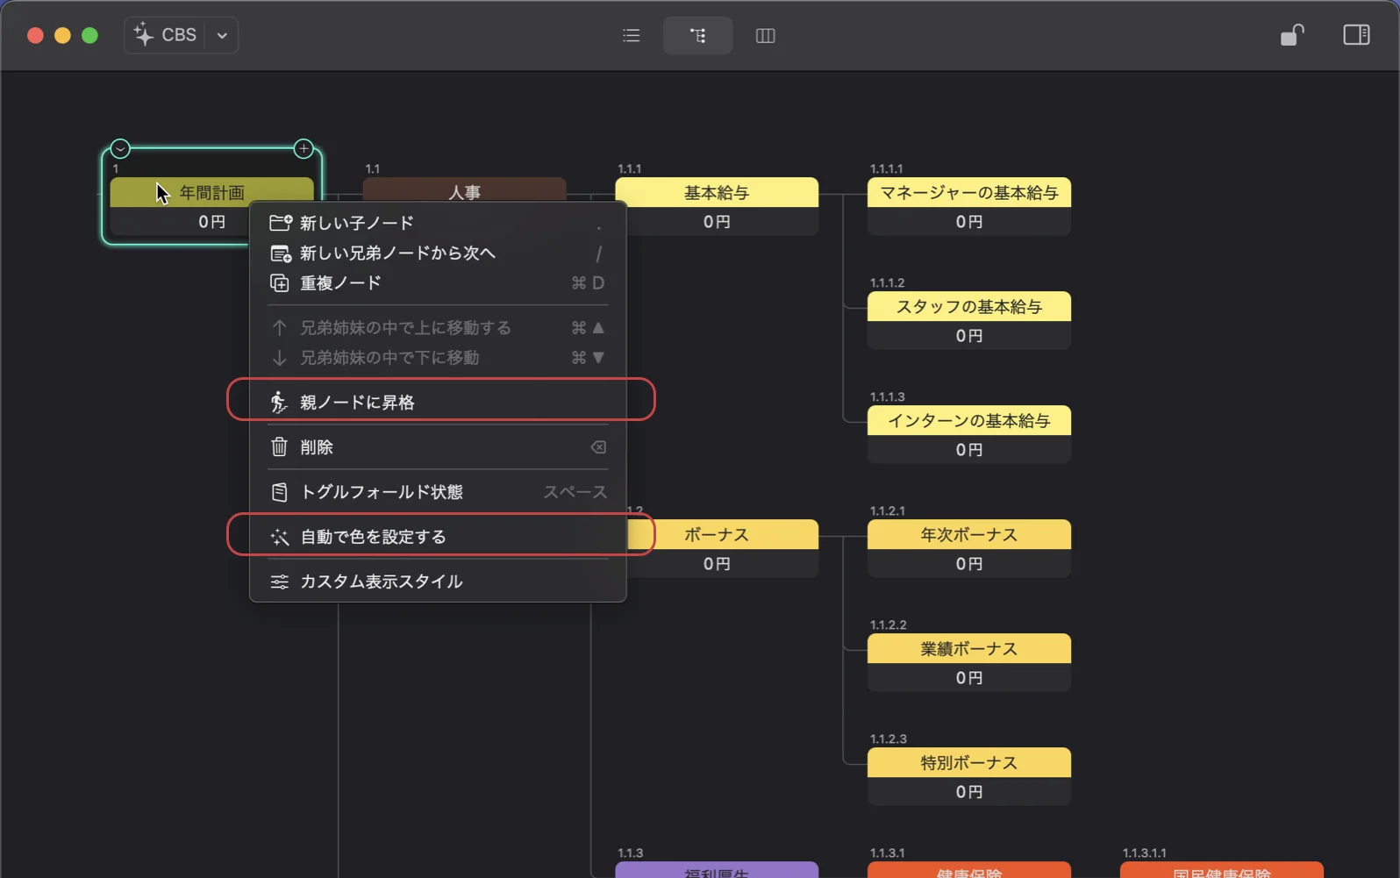Image resolution: width=1400 pixels, height=878 pixels.
Task: Add a node with the plus circle on 年間計画
Action: click(x=304, y=148)
